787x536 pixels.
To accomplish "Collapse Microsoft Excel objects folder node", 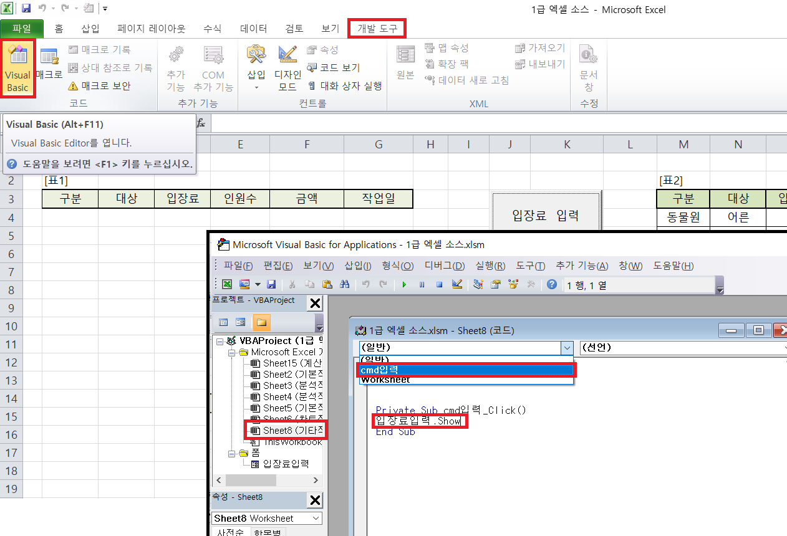I will [231, 352].
